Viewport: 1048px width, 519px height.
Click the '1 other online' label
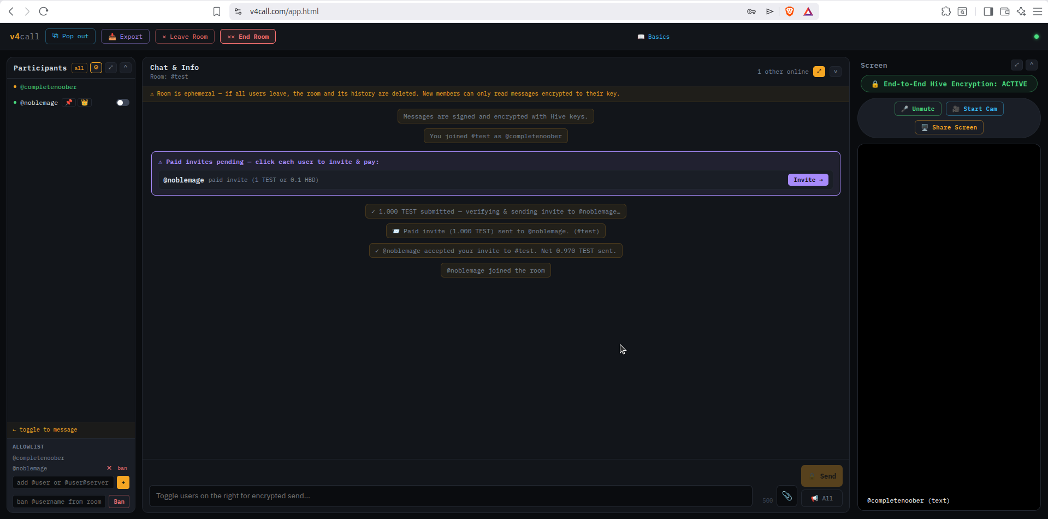(x=783, y=72)
